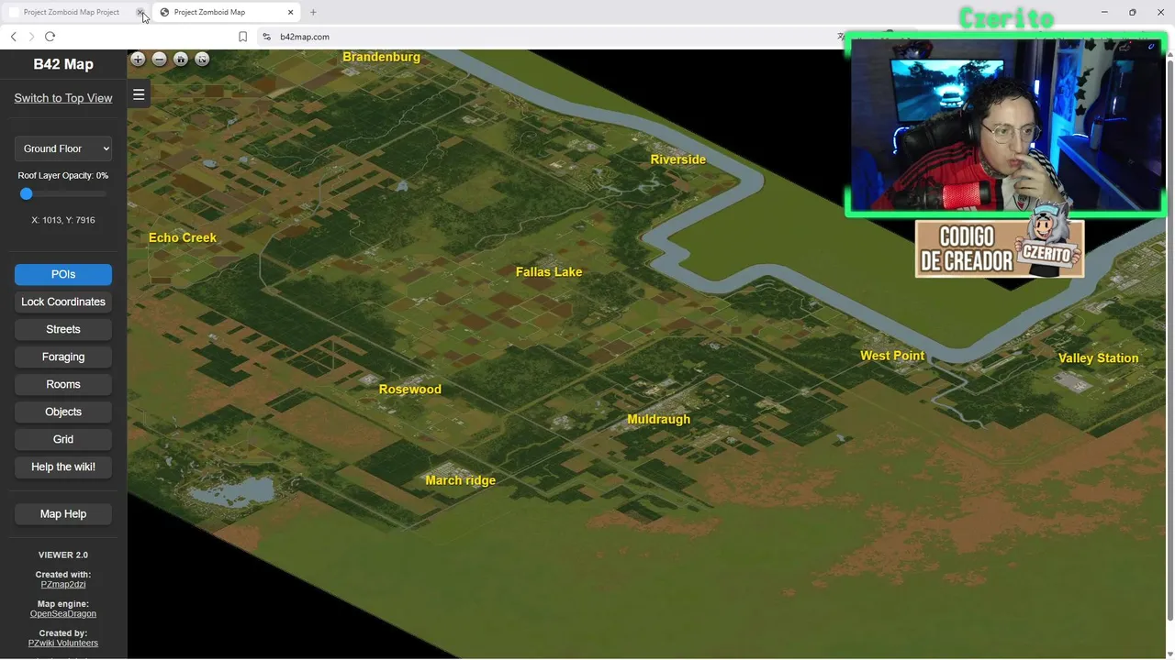Open site information icon beside URL
Viewport: 1175px width, 660px height.
click(266, 37)
